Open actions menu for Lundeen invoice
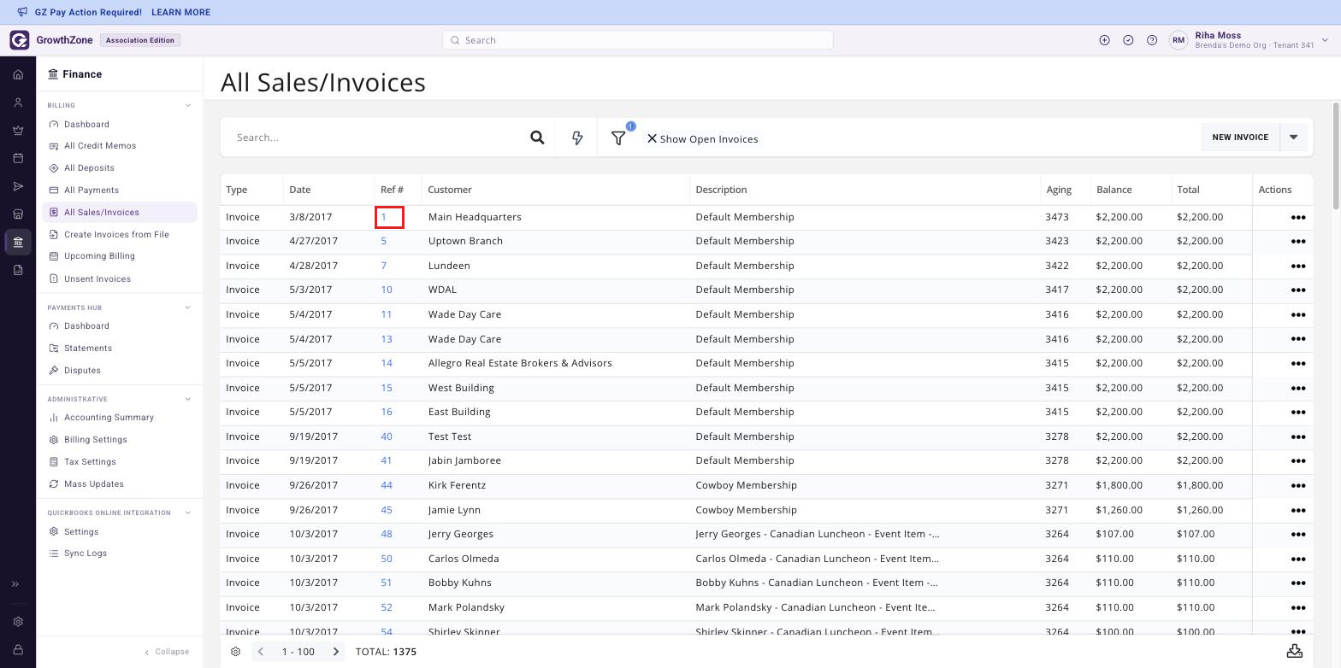The width and height of the screenshot is (1341, 668). (x=1297, y=266)
